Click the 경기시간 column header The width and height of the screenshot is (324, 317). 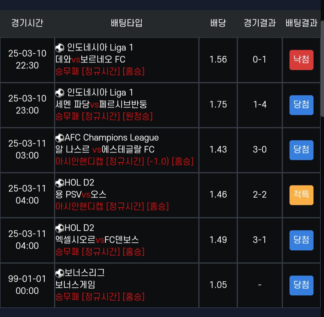(27, 23)
